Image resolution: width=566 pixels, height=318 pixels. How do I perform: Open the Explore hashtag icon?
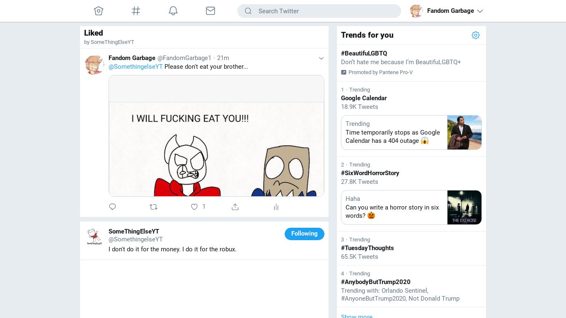pyautogui.click(x=136, y=11)
